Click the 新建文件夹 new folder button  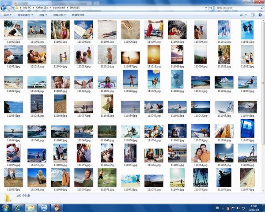coord(78,15)
